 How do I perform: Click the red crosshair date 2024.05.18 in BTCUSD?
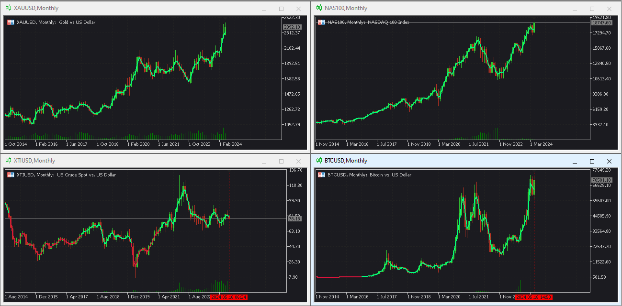pos(534,297)
